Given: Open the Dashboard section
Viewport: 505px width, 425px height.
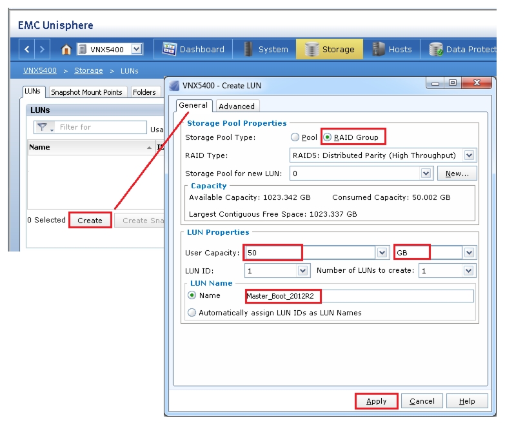Looking at the screenshot, I should (193, 49).
